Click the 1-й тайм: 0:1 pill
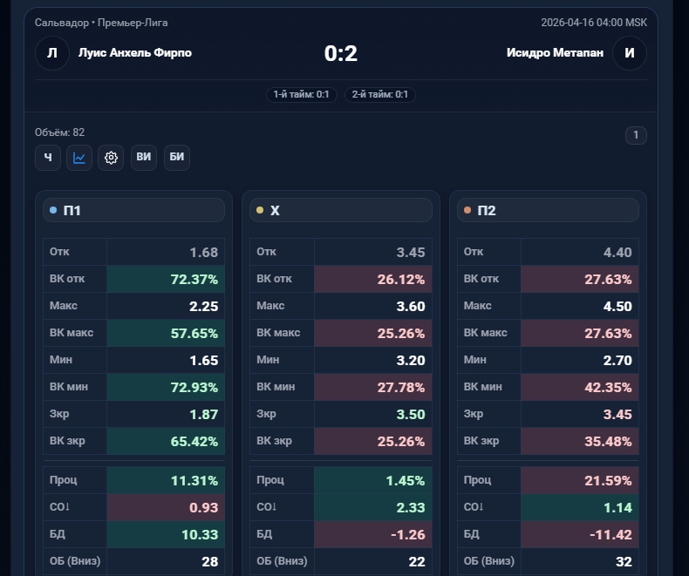The image size is (689, 576). 302,94
